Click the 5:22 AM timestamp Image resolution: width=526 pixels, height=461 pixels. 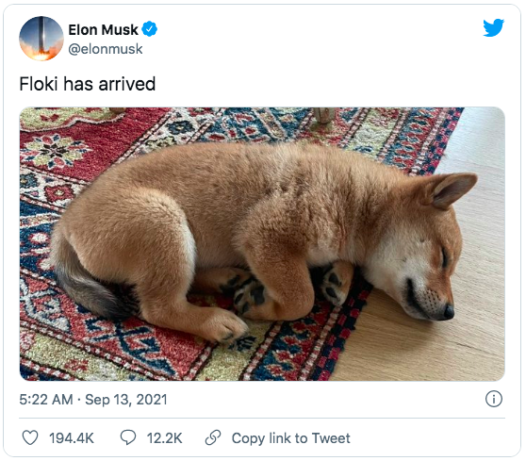[46, 400]
